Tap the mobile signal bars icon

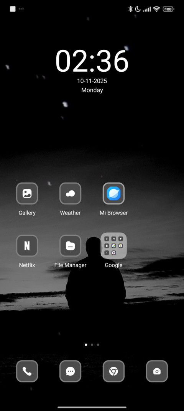pyautogui.click(x=147, y=9)
